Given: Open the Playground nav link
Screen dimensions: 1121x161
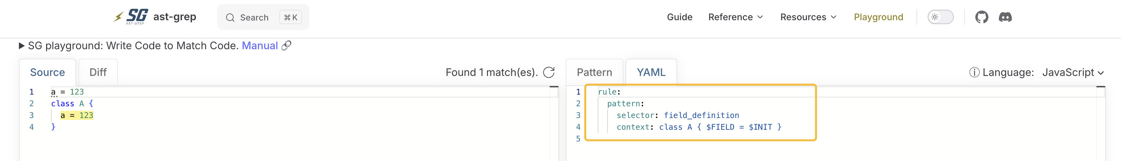Looking at the screenshot, I should (x=878, y=17).
